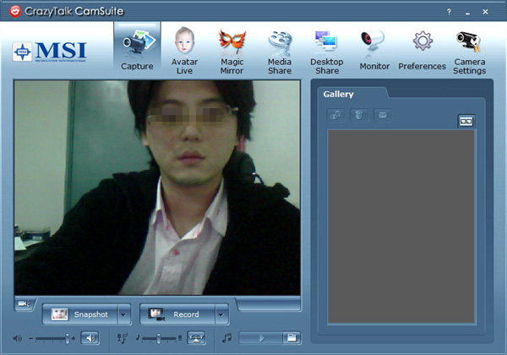Open the Media Share section
507x355 pixels.
click(x=280, y=52)
